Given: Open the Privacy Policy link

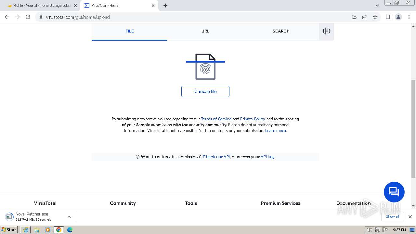Looking at the screenshot, I should [x=252, y=119].
